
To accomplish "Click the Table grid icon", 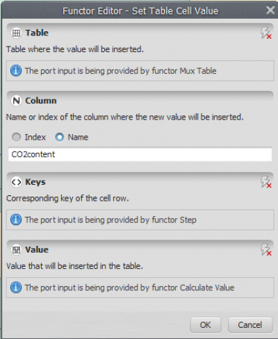I will (x=16, y=33).
